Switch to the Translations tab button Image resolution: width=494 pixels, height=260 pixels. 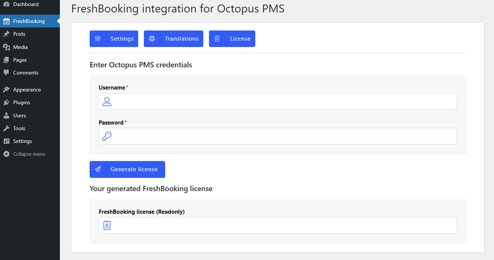(x=174, y=39)
